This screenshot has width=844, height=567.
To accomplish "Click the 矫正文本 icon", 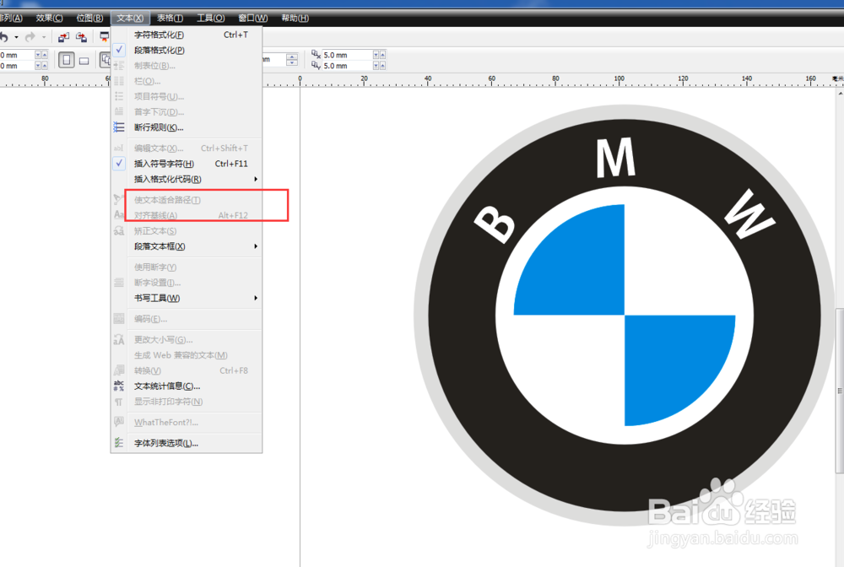I will point(119,231).
